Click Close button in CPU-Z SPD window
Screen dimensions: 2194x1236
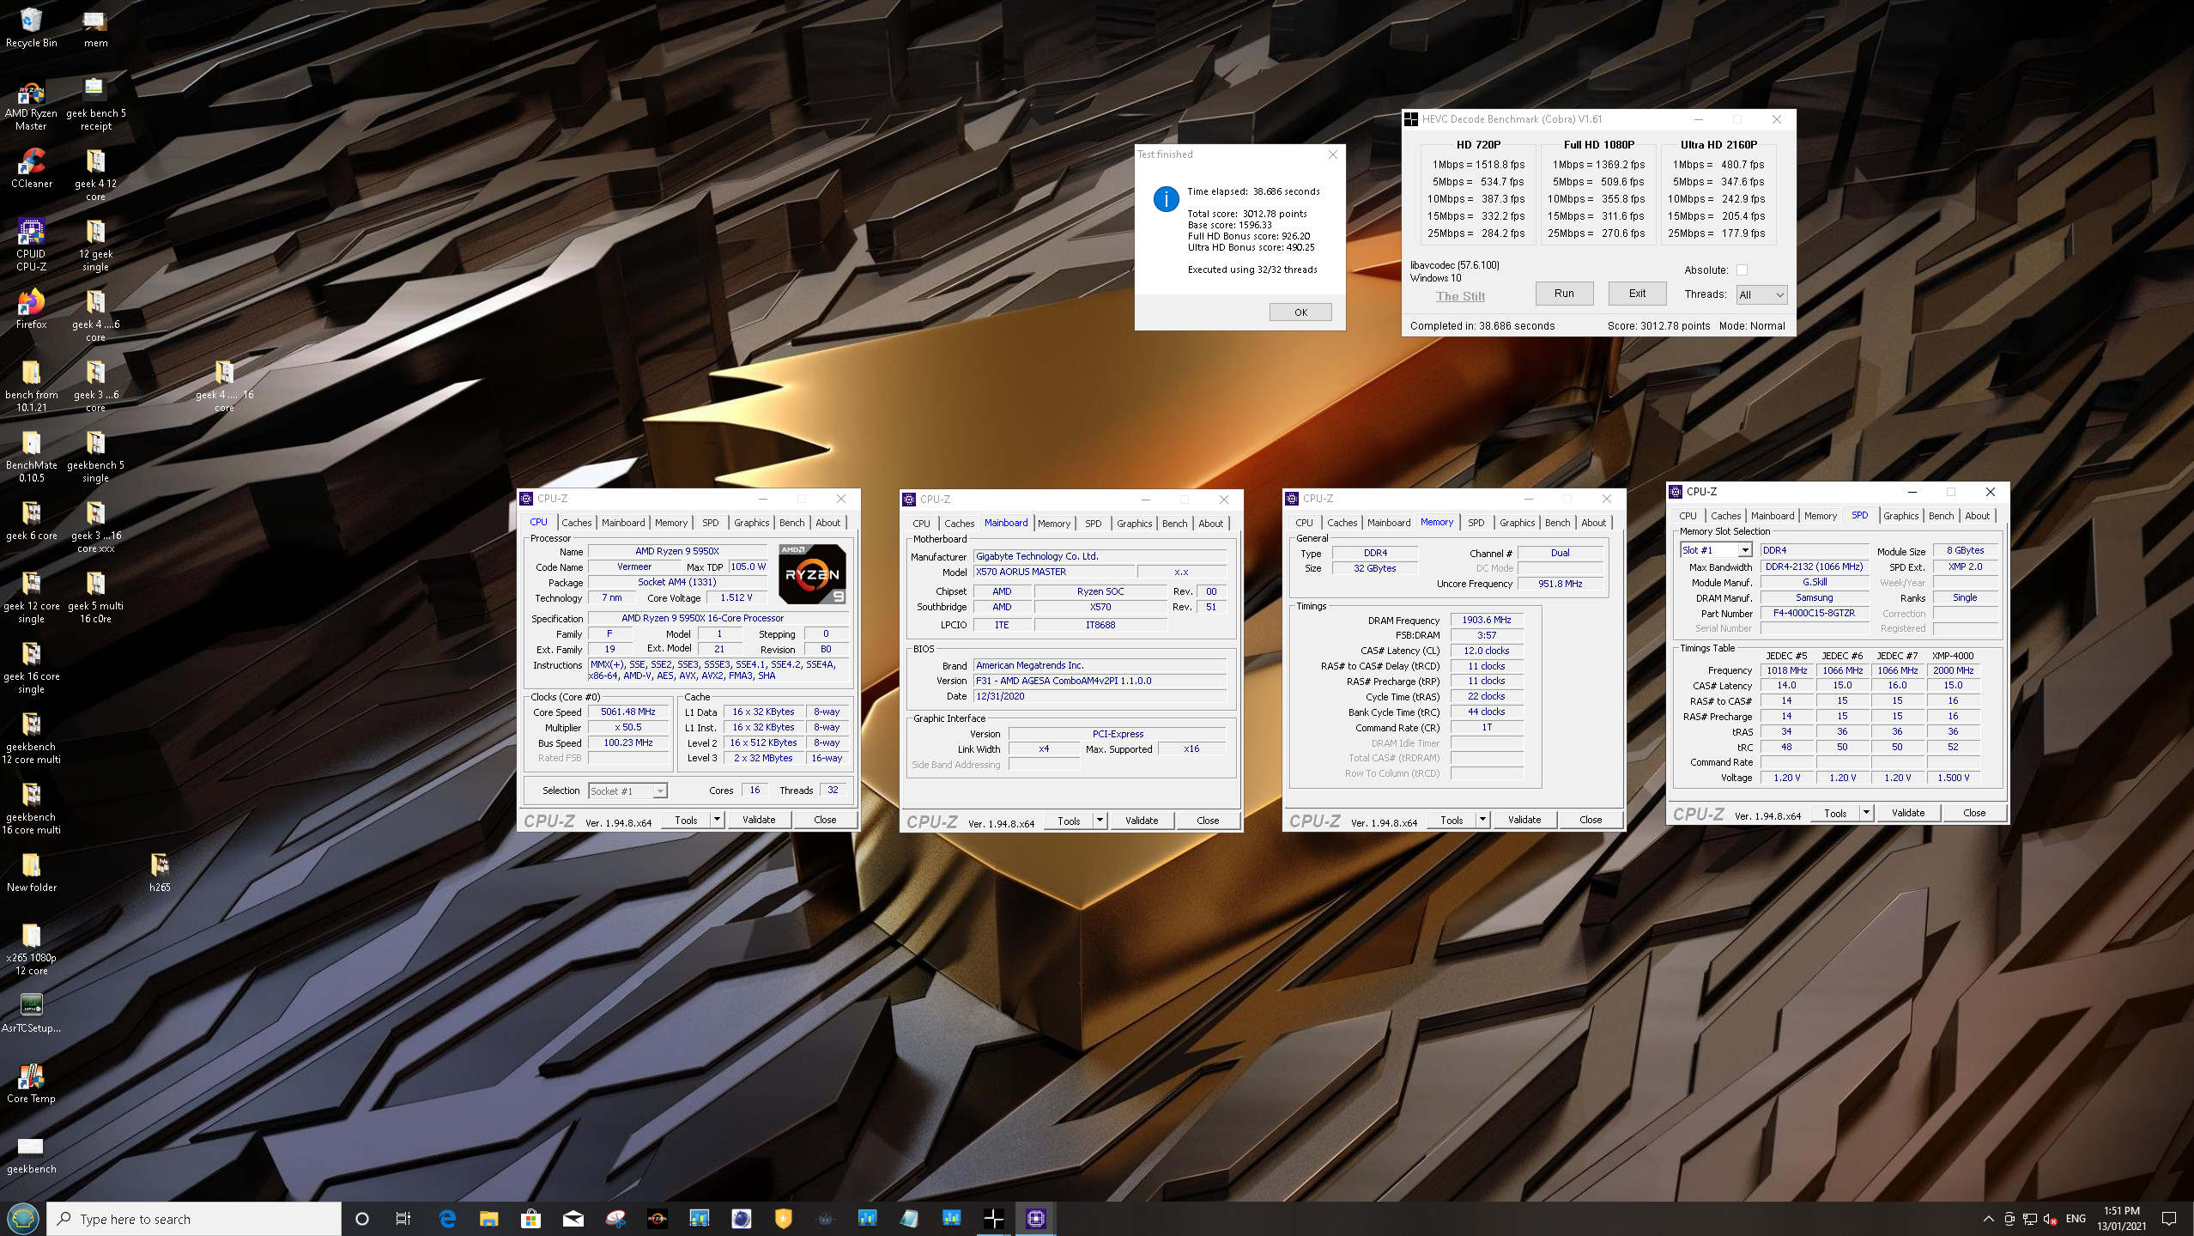pos(1974,813)
